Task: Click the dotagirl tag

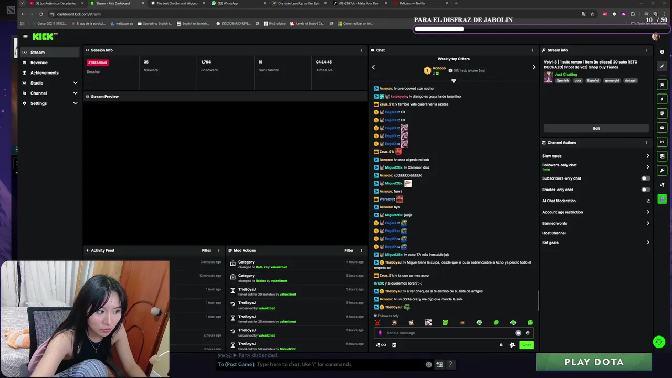Action: [x=631, y=80]
